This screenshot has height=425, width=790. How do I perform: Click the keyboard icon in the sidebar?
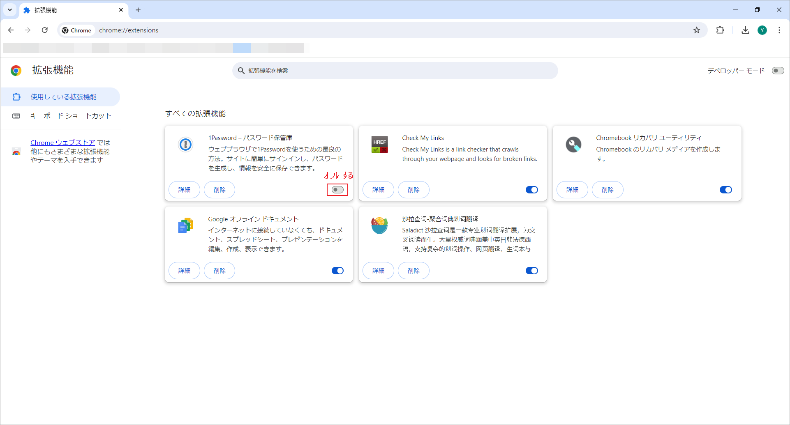click(x=16, y=116)
